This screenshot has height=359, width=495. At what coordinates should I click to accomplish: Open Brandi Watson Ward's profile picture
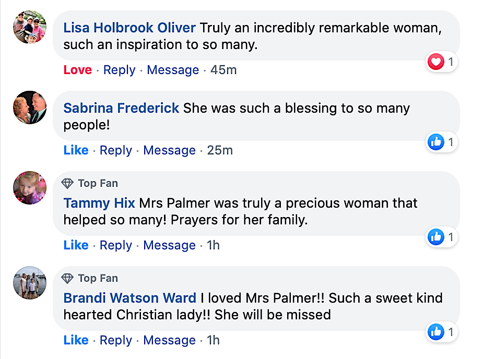(x=30, y=283)
